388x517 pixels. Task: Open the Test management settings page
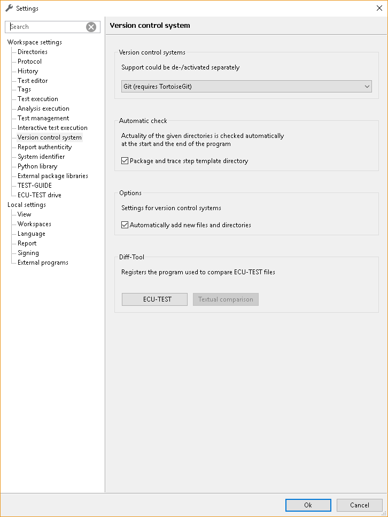(43, 118)
